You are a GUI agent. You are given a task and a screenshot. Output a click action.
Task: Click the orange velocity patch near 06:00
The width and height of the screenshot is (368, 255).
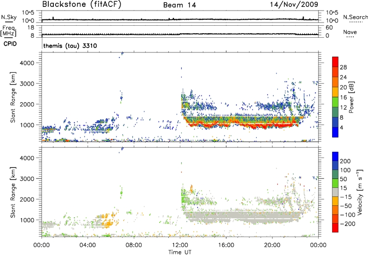click(x=109, y=222)
